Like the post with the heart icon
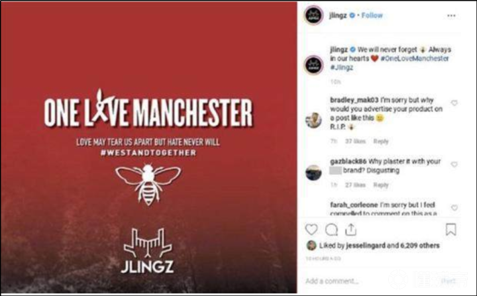Viewport: 477px width, 296px height. tap(311, 230)
